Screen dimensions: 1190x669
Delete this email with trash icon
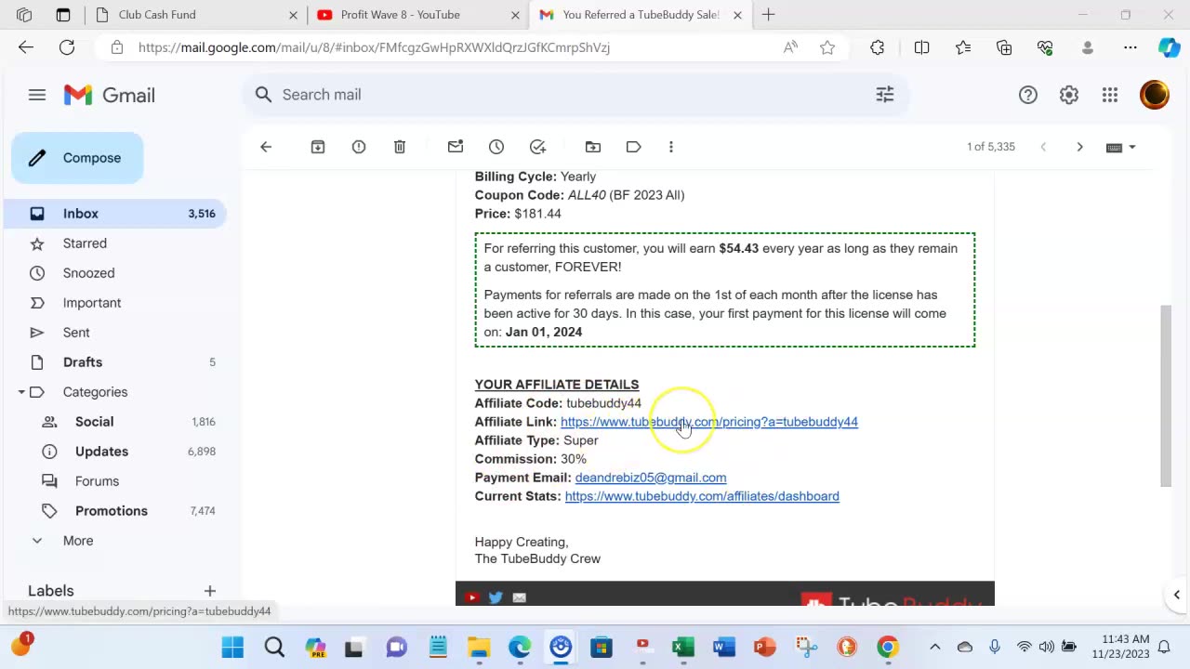coord(400,147)
